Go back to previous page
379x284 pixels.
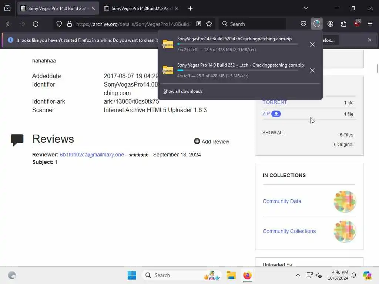(9, 24)
